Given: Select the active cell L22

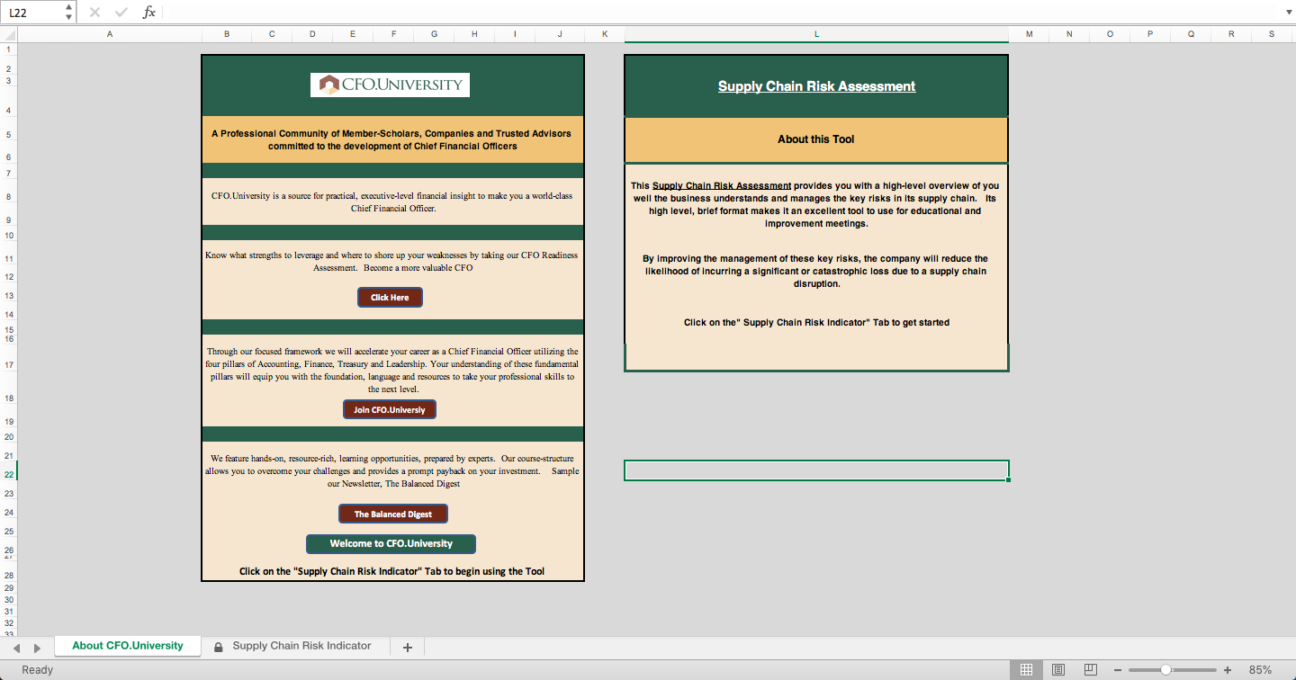Looking at the screenshot, I should point(816,470).
